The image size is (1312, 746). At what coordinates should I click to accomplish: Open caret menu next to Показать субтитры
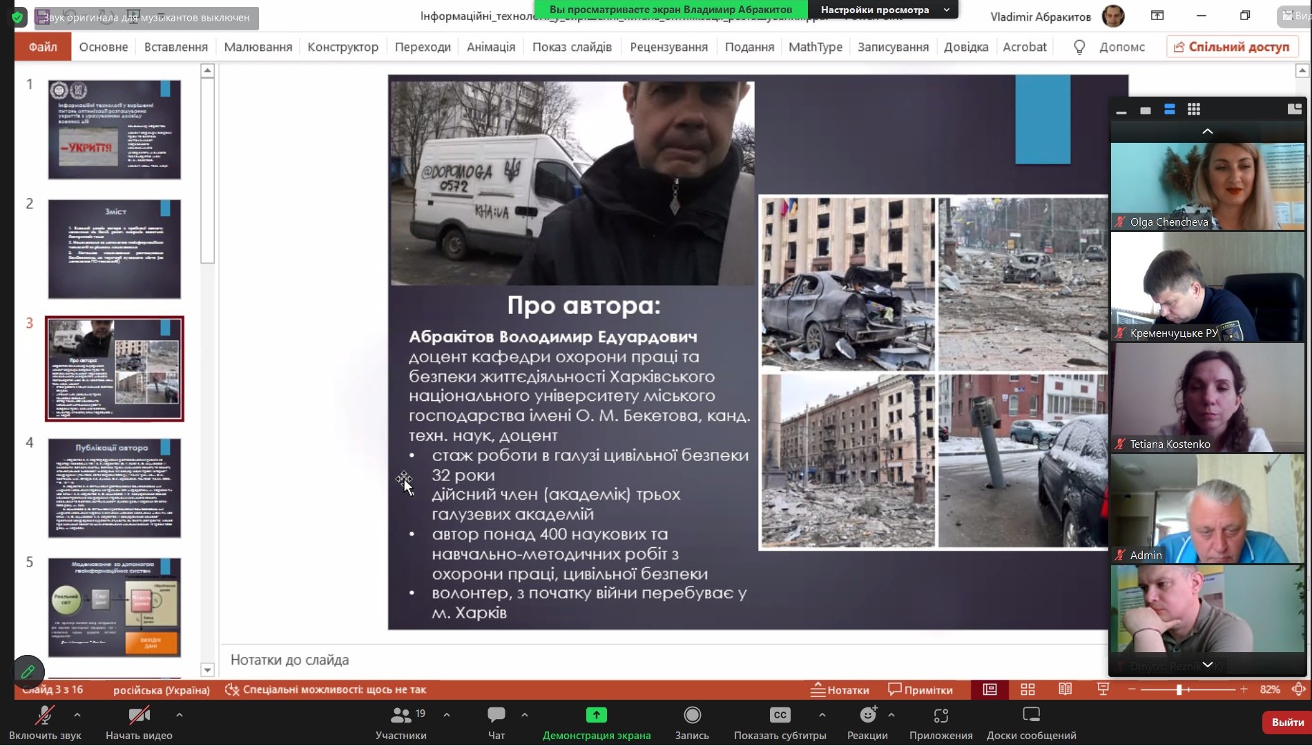pos(822,715)
